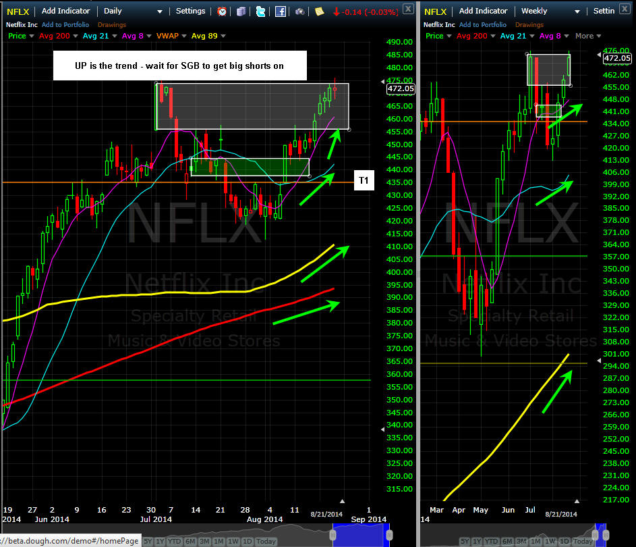The width and height of the screenshot is (636, 547).
Task: Click the 8/21/2014 date label in Daily chart
Action: click(326, 514)
